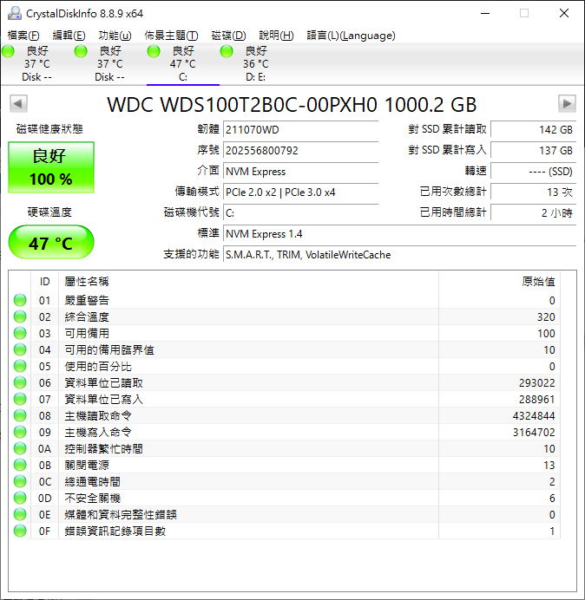Click the raw value 3164702 for 主機寫入命令
The image size is (585, 600).
click(534, 432)
